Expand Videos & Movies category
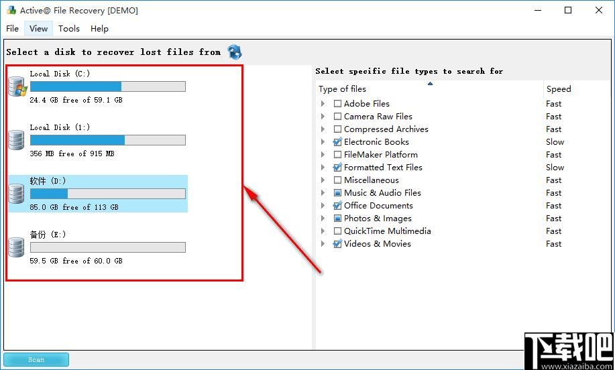The image size is (615, 370). point(323,244)
